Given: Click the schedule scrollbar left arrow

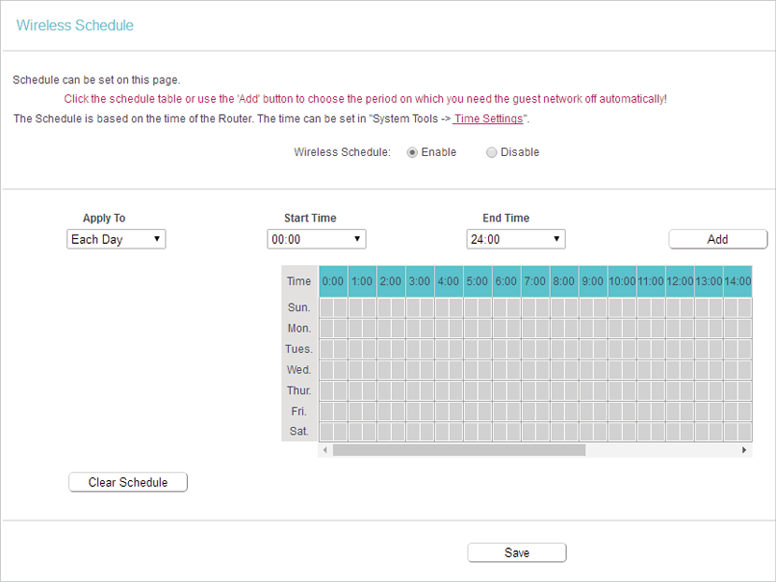Looking at the screenshot, I should pos(325,450).
